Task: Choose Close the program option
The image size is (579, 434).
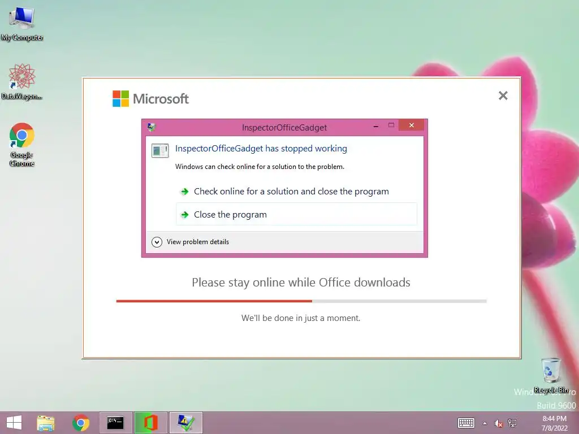Action: click(x=296, y=214)
